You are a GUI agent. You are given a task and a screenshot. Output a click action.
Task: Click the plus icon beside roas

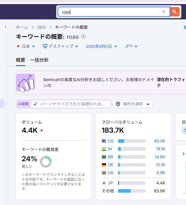[83, 36]
